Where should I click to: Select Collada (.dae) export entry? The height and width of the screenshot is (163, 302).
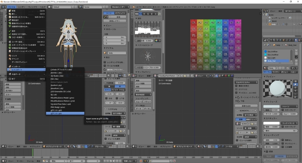(65, 69)
